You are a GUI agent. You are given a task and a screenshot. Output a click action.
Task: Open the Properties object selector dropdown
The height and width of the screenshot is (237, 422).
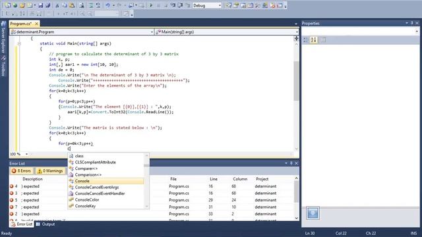416,31
